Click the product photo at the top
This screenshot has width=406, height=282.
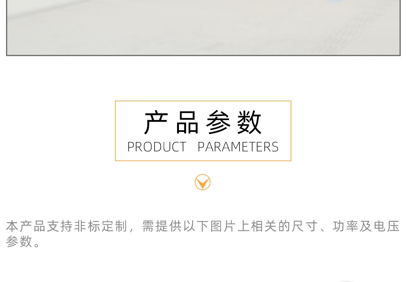point(203,27)
